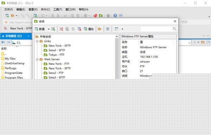Open Options via the gear icon
Image resolution: width=211 pixels, height=135 pixels.
pyautogui.click(x=108, y=16)
